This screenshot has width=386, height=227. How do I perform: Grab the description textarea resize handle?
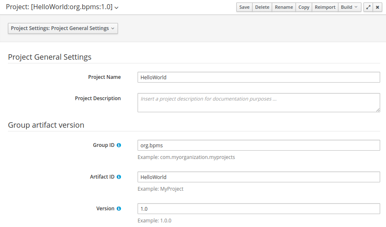[378, 110]
